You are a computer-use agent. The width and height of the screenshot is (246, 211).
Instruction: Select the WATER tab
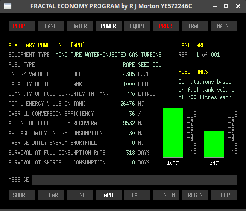79,26
